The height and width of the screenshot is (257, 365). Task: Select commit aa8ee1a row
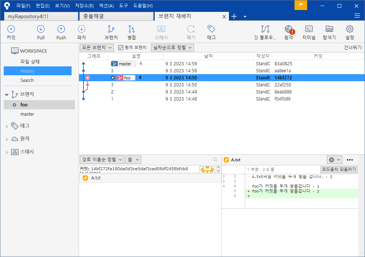point(221,70)
